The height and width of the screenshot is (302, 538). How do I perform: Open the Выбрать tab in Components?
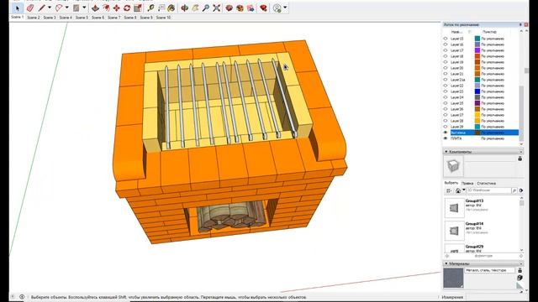click(x=451, y=183)
